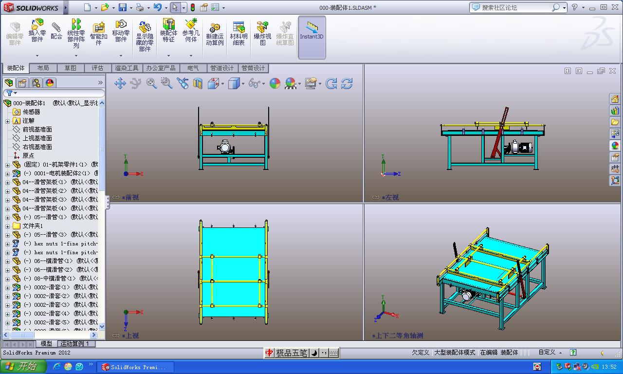Click the Pan view four-arrow icon

tap(120, 83)
